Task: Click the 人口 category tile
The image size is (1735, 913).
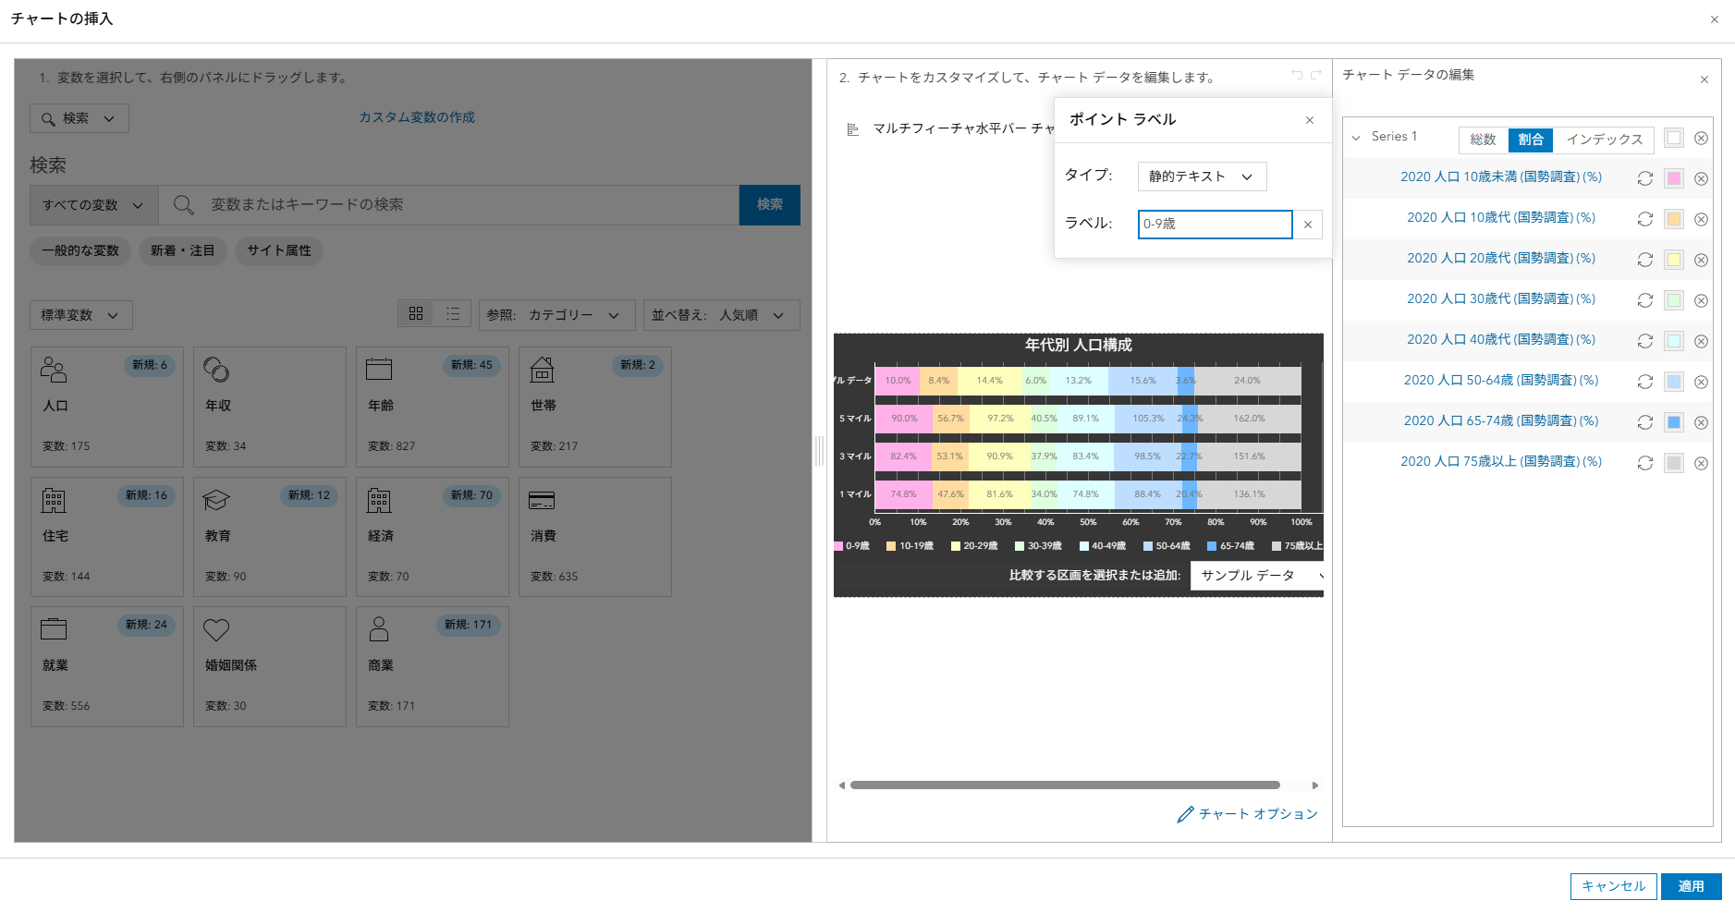Action: tap(107, 407)
